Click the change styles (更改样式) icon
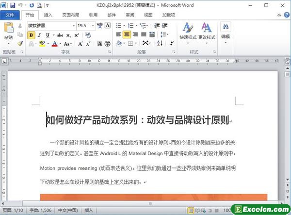Viewport: 291px width, 215px height. click(207, 30)
